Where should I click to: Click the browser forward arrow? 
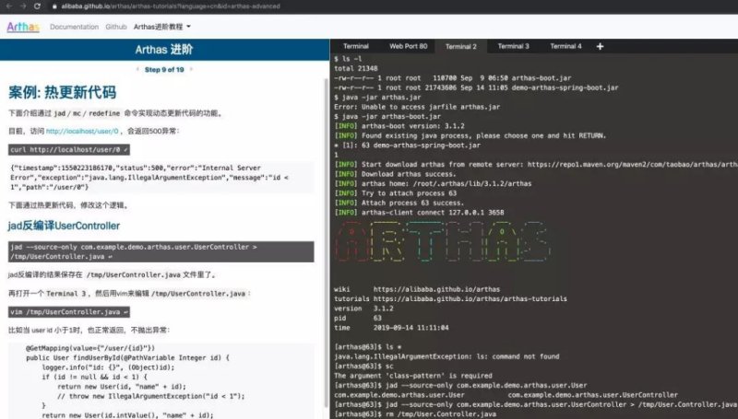[22, 6]
